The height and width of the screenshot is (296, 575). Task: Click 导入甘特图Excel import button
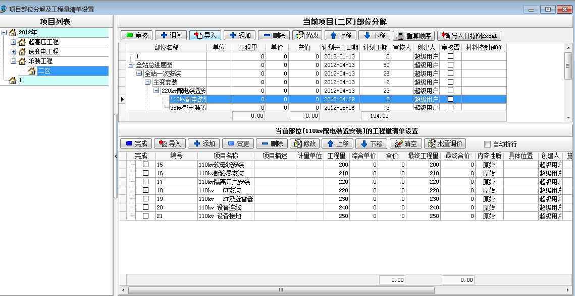click(x=469, y=35)
